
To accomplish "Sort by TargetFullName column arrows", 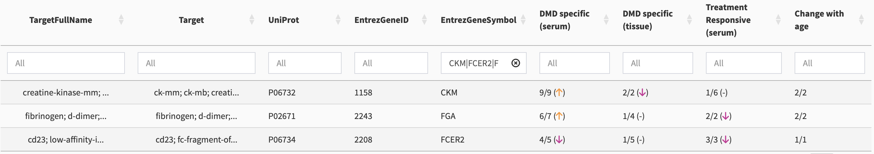I will (x=121, y=20).
